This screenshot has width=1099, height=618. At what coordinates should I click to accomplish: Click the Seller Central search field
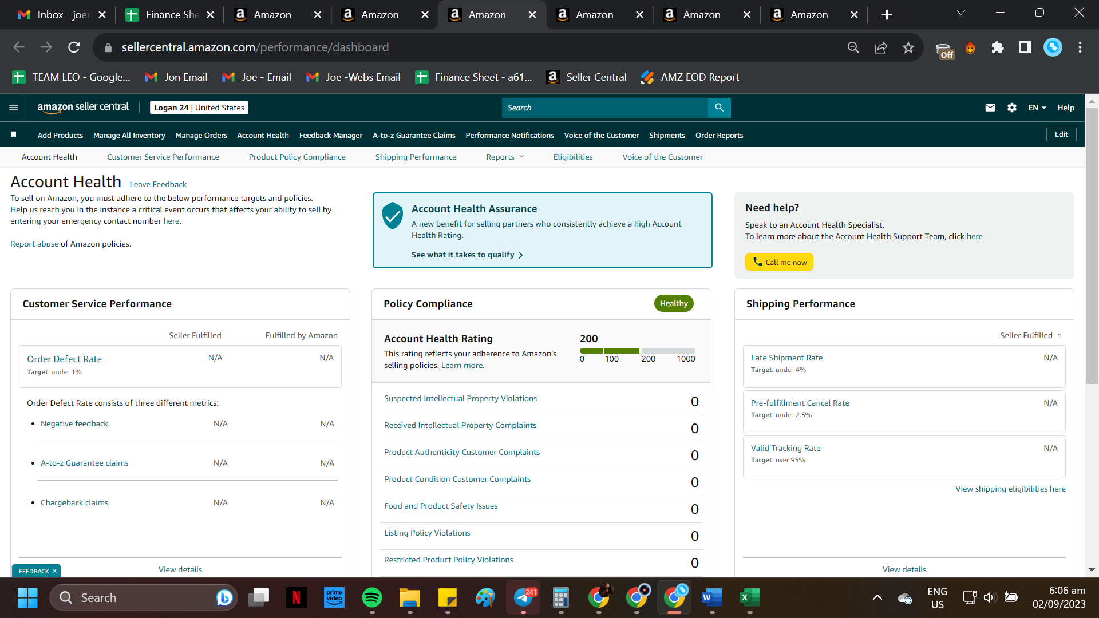tap(605, 108)
